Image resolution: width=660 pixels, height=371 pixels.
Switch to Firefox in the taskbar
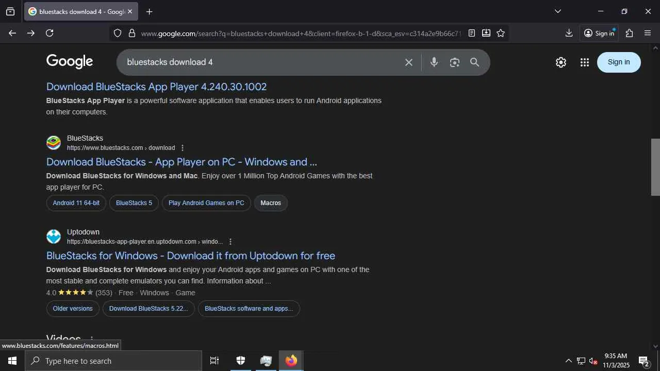point(291,361)
